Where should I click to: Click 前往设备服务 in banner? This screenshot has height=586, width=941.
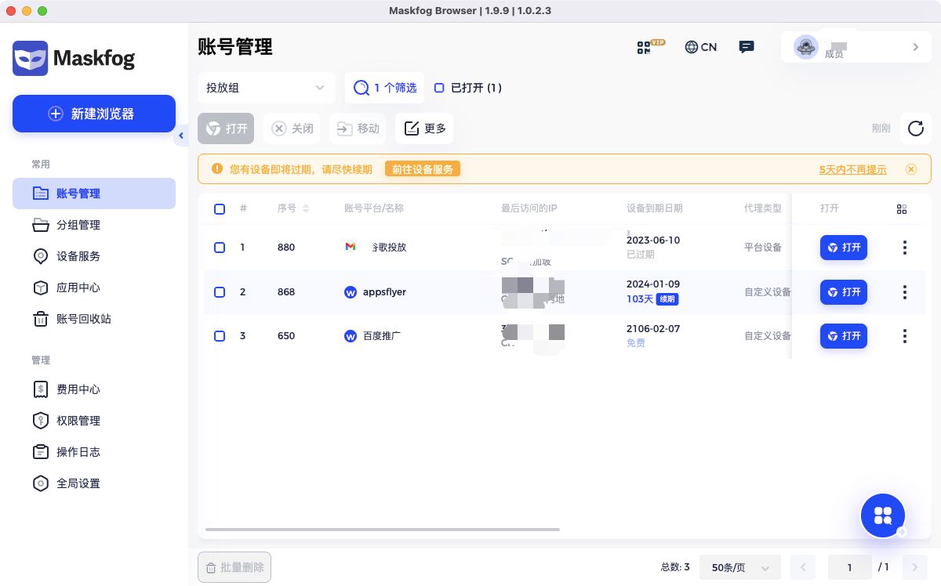tap(423, 169)
